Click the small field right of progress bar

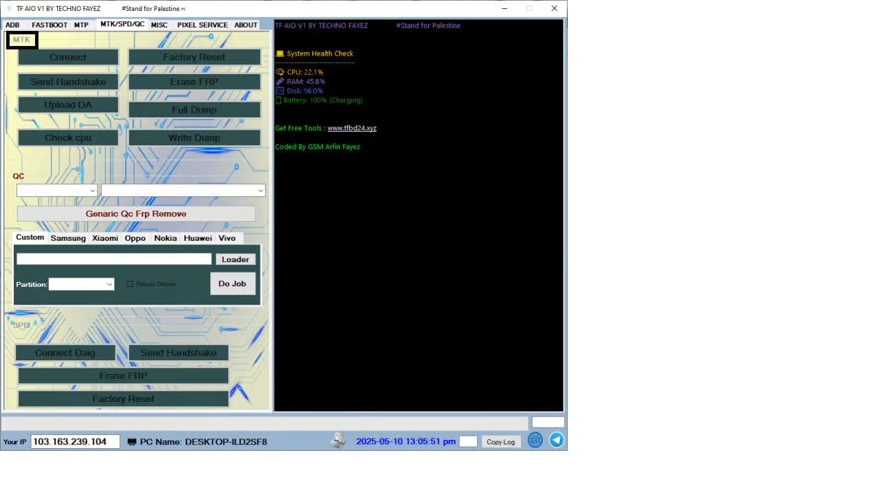[548, 422]
